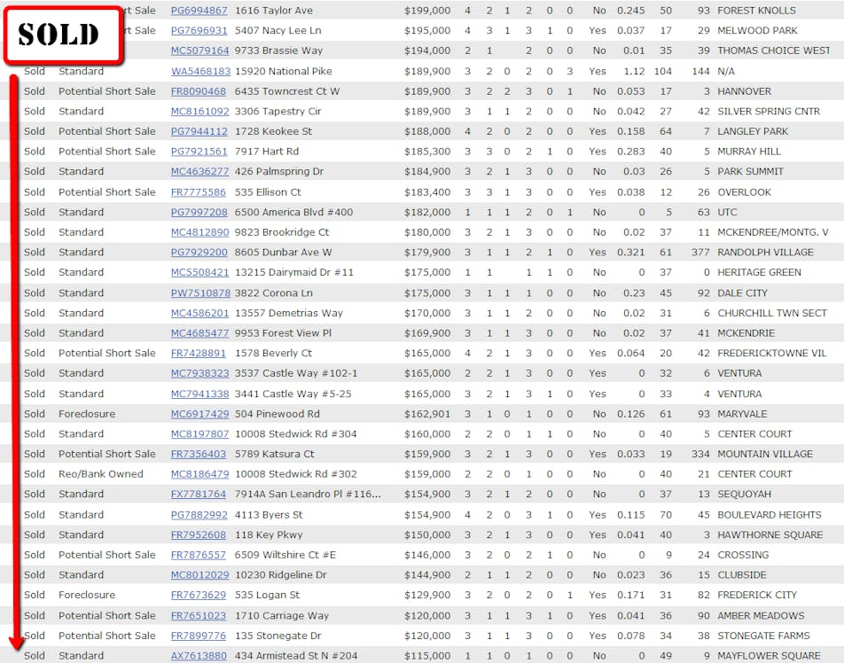Open listing FR7952608
Screen dimensions: 844x663
(199, 535)
